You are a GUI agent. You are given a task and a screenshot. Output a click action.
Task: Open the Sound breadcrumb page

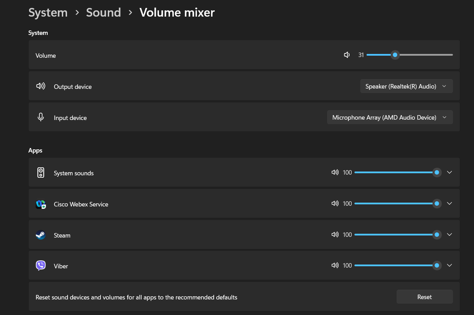(103, 12)
